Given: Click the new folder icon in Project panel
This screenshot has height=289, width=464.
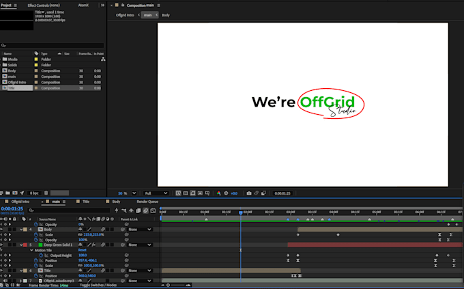Looking at the screenshot, I should pos(8,193).
